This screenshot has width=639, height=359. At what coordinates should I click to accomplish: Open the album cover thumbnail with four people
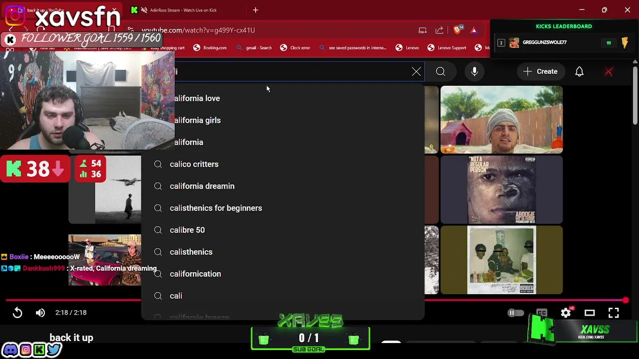point(501,260)
